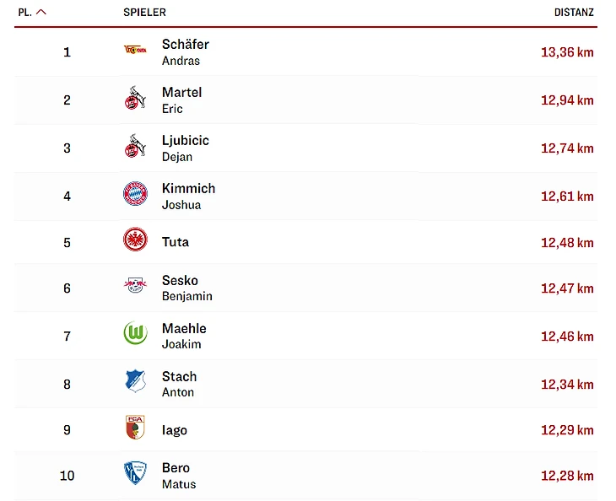
Task: Sort table by DISTANZ column header
Action: [574, 13]
